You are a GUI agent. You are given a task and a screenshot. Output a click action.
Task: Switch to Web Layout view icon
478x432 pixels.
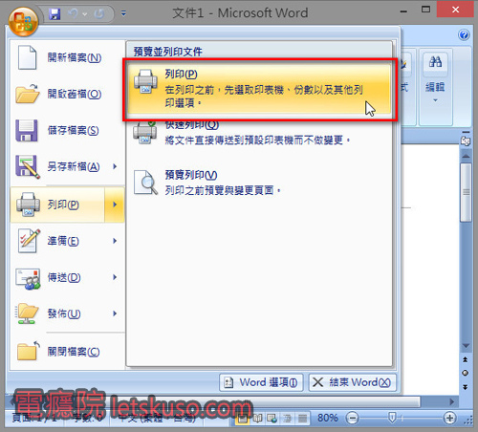tap(272, 418)
